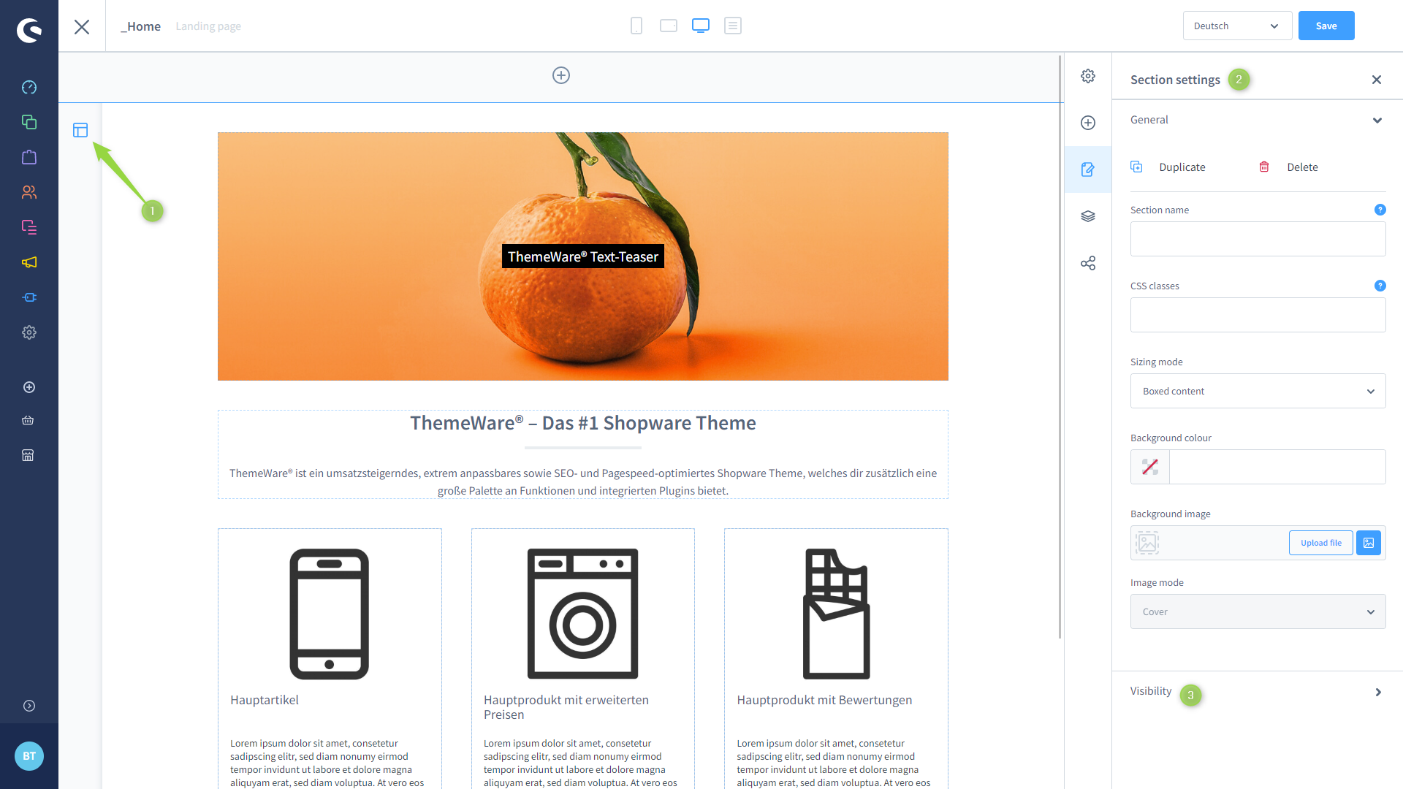1403x789 pixels.
Task: Select the ThemeWare Das #1 Shopware Theme heading
Action: tap(583, 423)
